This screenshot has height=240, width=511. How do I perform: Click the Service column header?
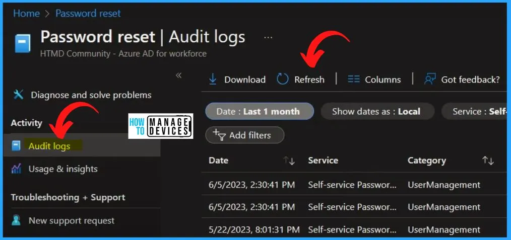(323, 161)
